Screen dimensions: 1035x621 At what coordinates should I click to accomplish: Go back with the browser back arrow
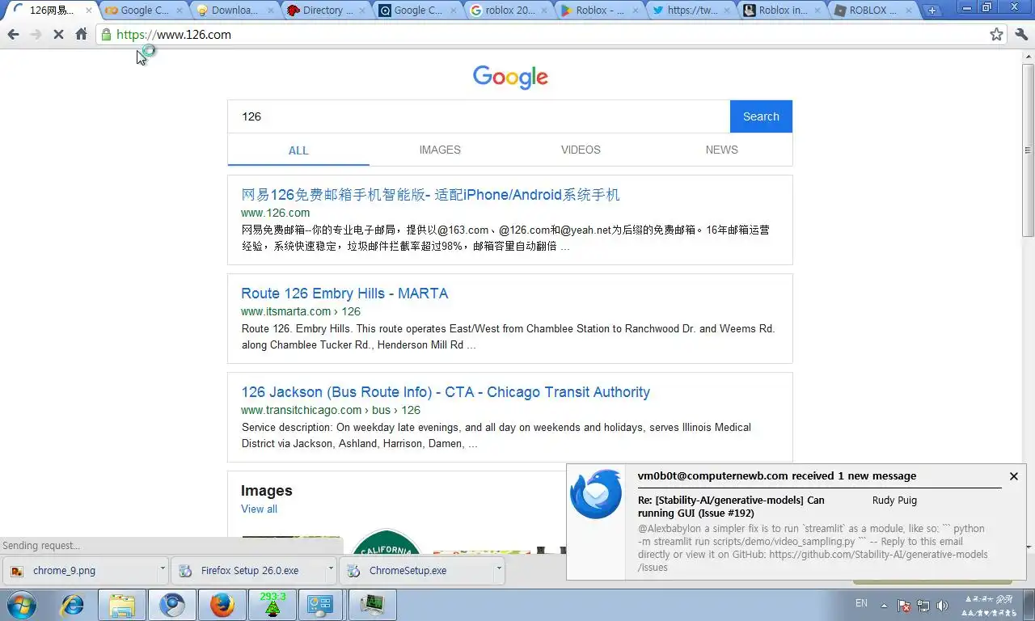click(13, 35)
